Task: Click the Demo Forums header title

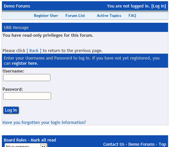Action: click(x=17, y=6)
